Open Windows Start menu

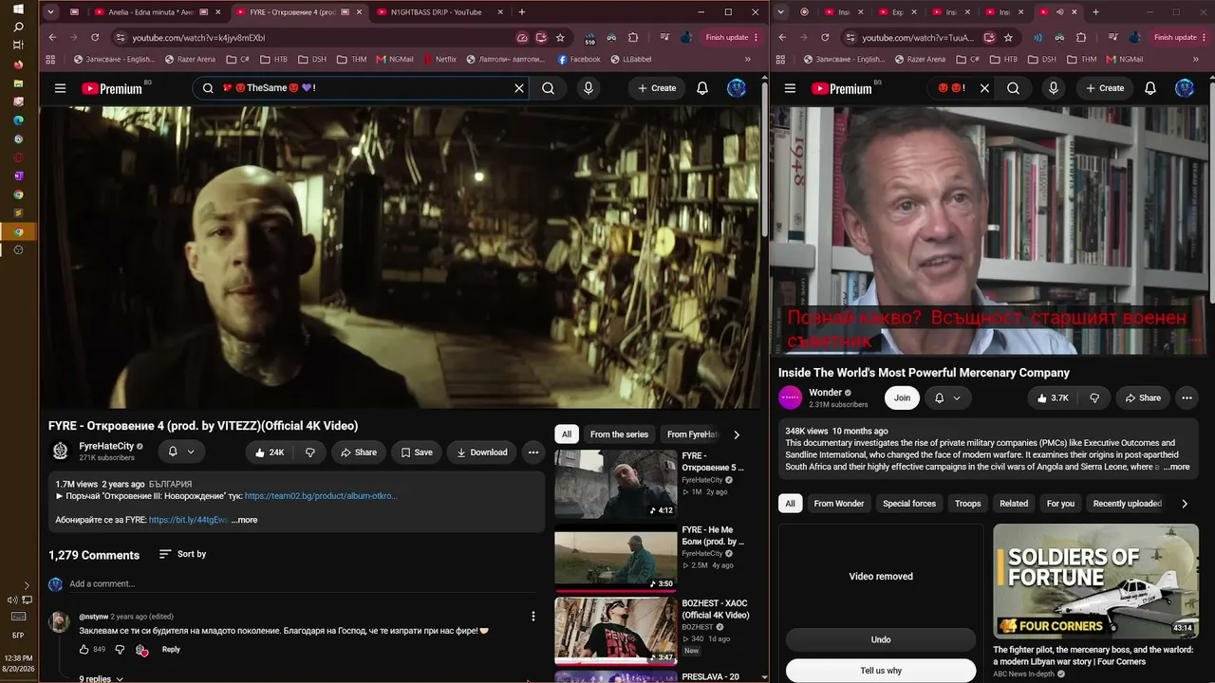[x=18, y=9]
